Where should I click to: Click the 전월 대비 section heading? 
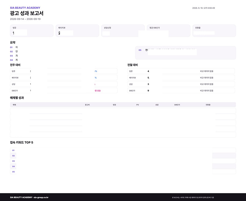pos(133,65)
